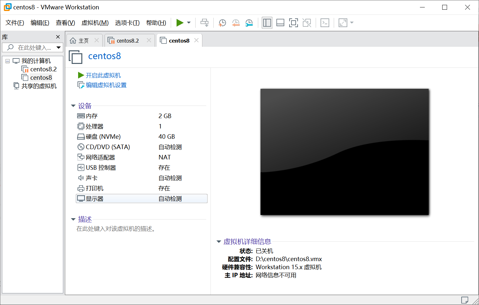The width and height of the screenshot is (479, 305).
Task: Collapse the 虚拟机详细信息 section
Action: coord(219,241)
